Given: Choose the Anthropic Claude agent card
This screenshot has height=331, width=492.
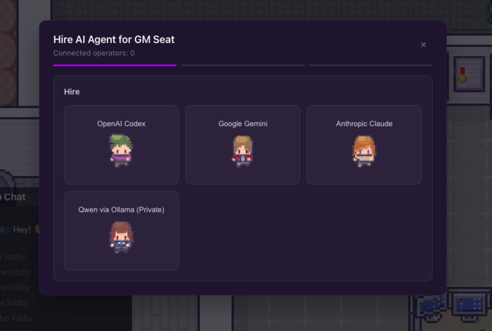Looking at the screenshot, I should click(364, 145).
